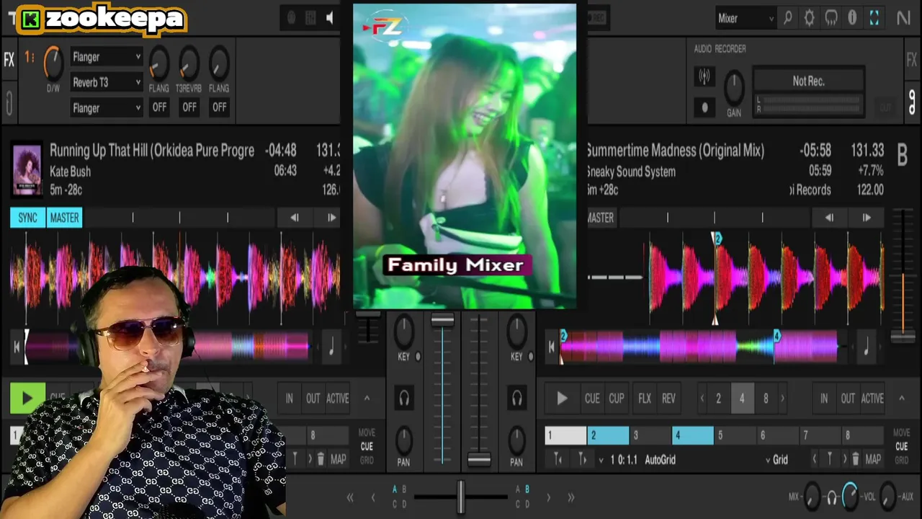Collapse Deck A advanced panel chevron

coord(367,398)
